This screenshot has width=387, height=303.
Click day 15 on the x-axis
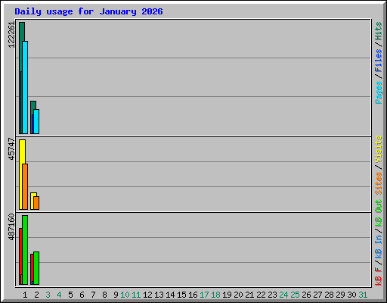[x=181, y=295]
